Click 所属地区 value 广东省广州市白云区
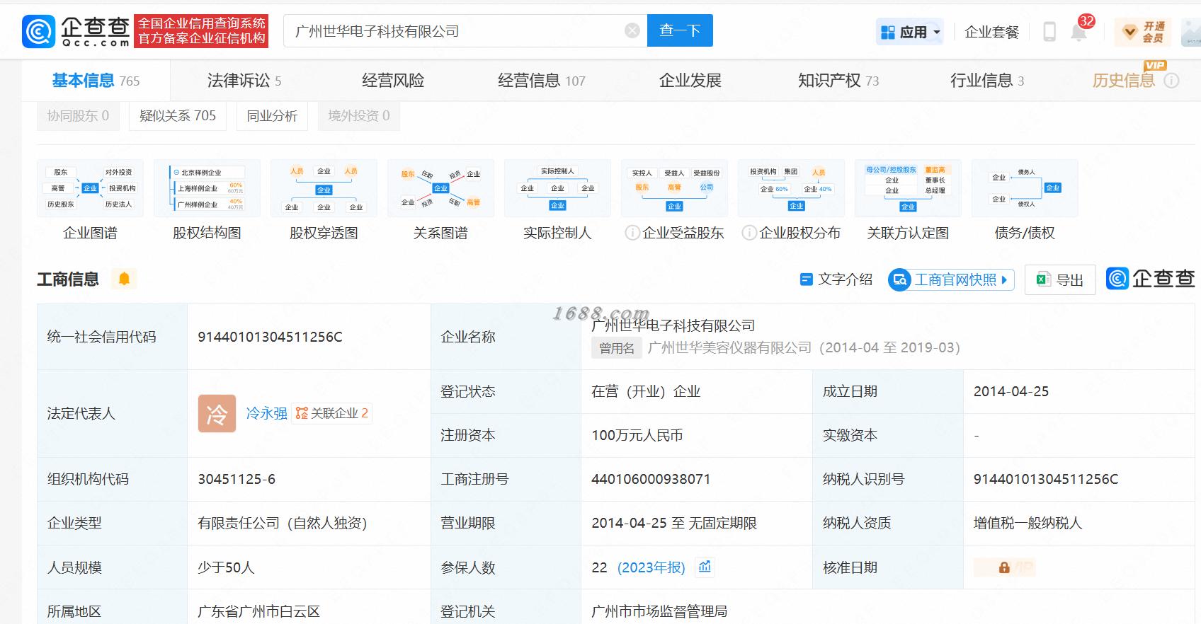The image size is (1201, 624). coord(259,611)
